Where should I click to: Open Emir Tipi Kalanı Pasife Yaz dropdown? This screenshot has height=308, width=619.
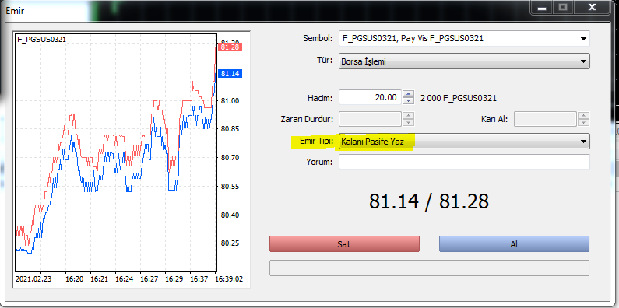tap(583, 142)
